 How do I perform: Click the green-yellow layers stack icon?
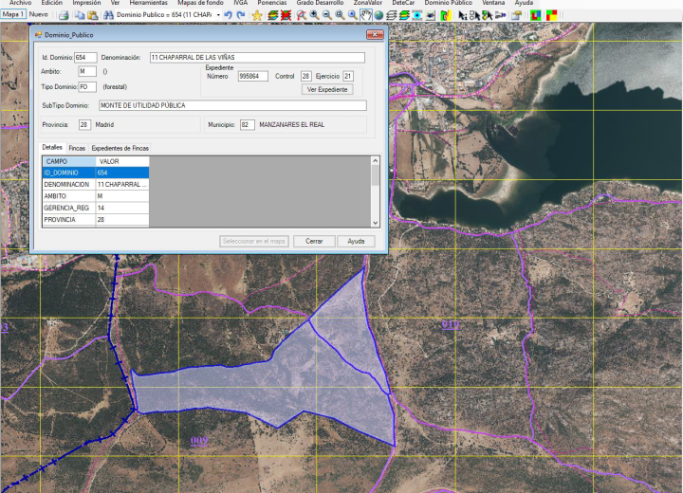pos(404,16)
